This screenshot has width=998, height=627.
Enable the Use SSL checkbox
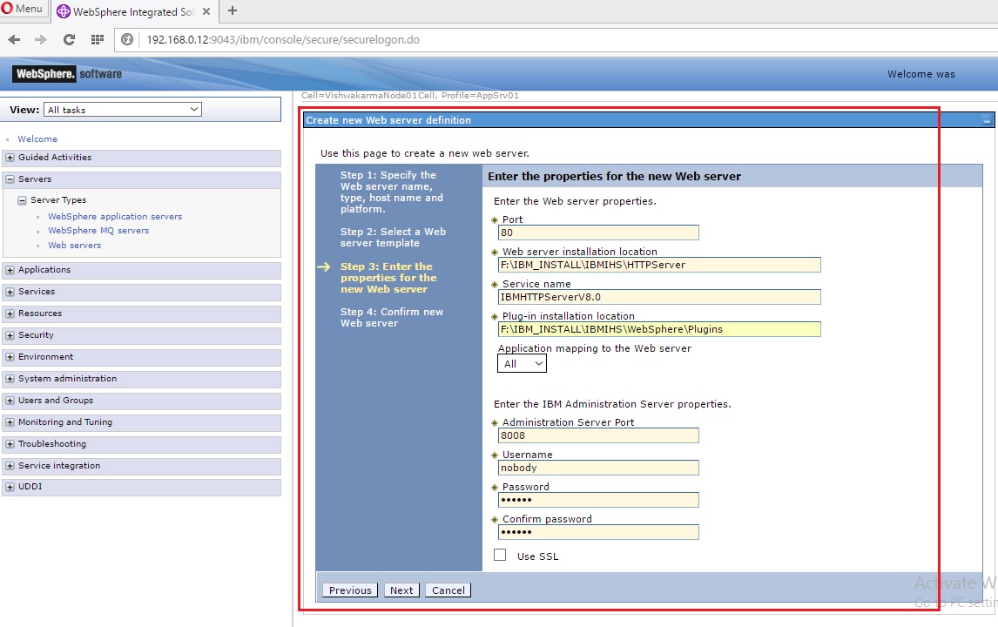tap(500, 554)
